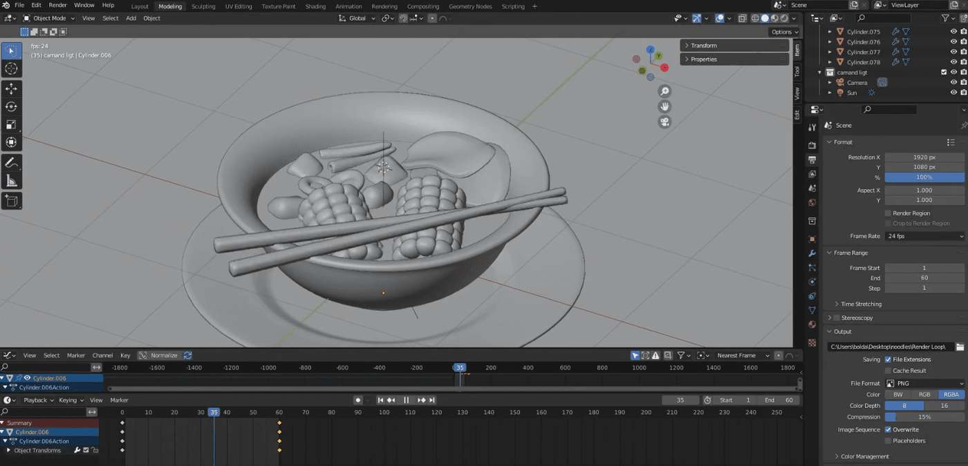Uncheck the Overwrite checkbox
Image resolution: width=968 pixels, height=466 pixels.
[888, 429]
